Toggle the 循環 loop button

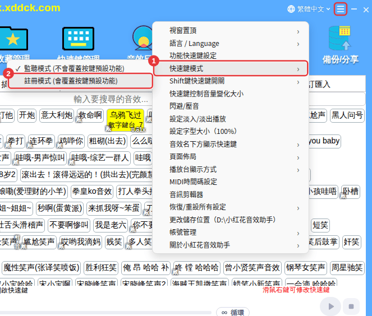coord(232,312)
